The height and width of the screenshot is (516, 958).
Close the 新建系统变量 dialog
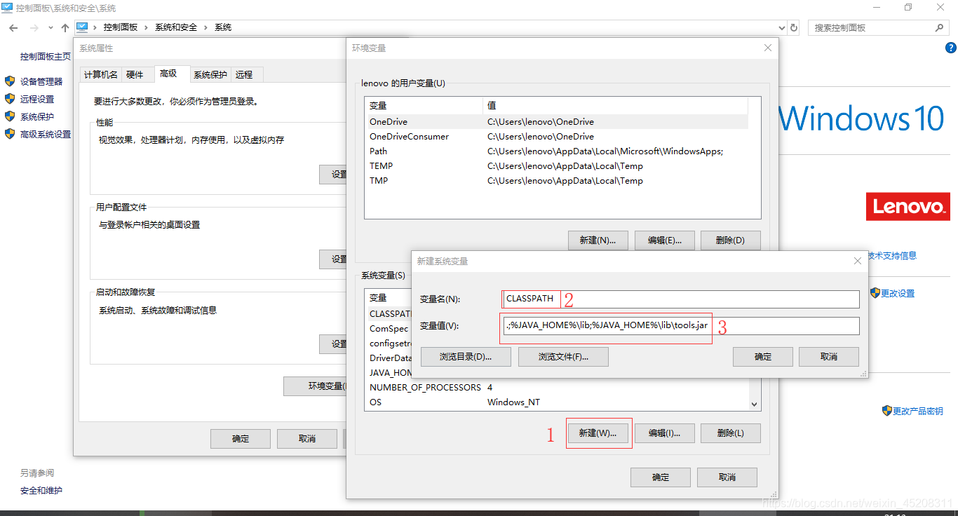[x=857, y=261]
